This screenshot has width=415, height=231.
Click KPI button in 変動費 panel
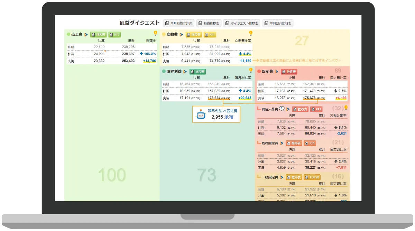[x=210, y=35]
